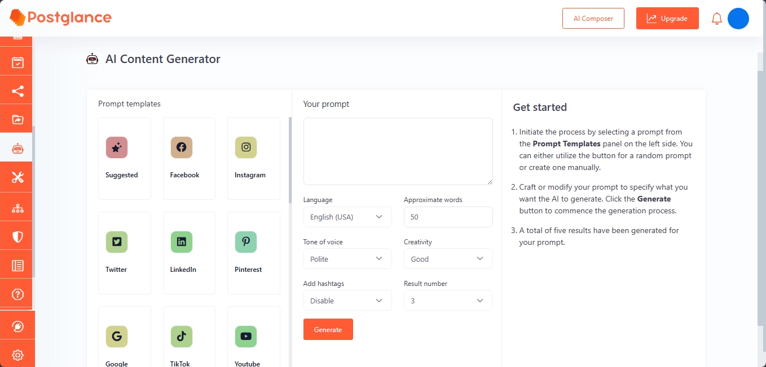Image resolution: width=766 pixels, height=367 pixels.
Task: Click the Generate button
Action: (328, 329)
